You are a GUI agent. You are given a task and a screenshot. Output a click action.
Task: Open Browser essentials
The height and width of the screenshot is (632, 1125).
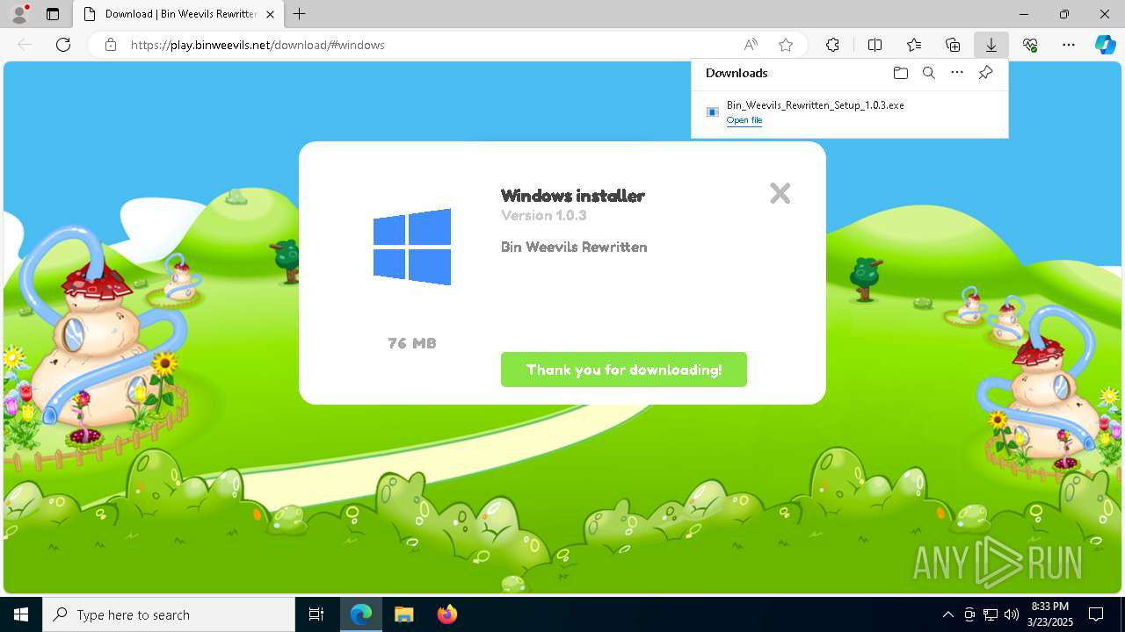click(x=1030, y=45)
